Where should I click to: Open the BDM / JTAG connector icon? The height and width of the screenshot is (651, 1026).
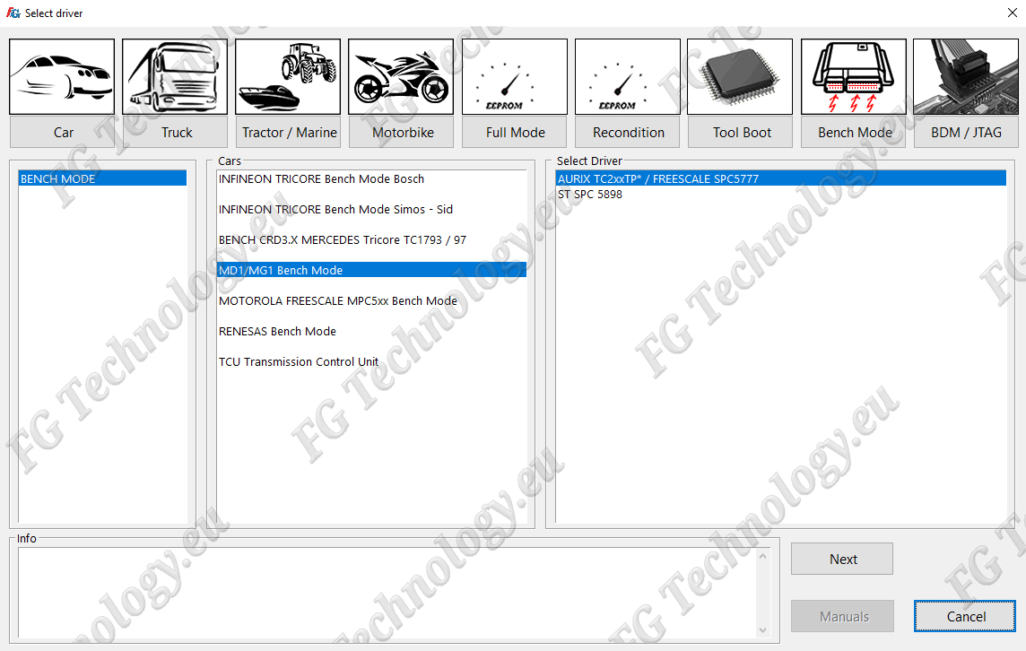point(966,77)
